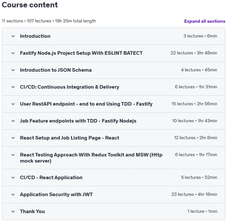Click the 22 lectures 3hr 48min label
This screenshot has width=227, height=223.
point(194,53)
